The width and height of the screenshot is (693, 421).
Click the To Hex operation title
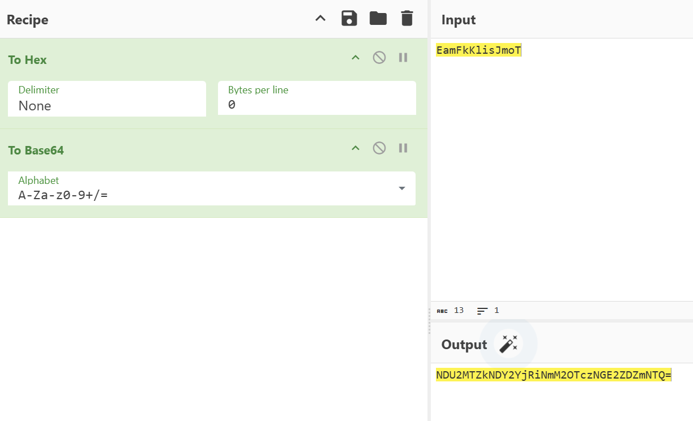[x=28, y=60]
